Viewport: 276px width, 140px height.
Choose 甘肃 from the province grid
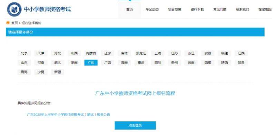pos(241,63)
